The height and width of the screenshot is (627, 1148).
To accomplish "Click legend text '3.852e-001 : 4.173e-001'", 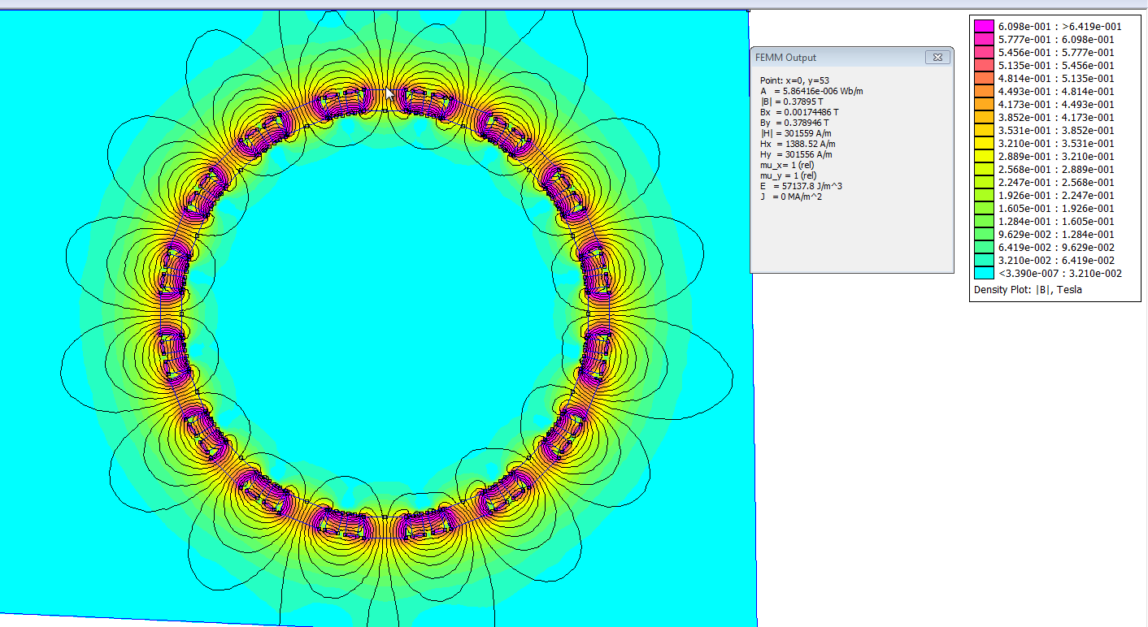I will point(1056,117).
